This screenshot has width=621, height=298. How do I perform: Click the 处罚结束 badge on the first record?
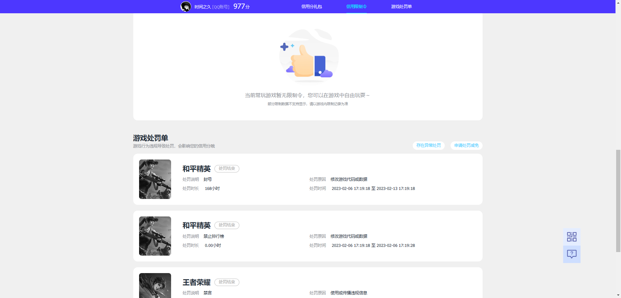pos(227,169)
